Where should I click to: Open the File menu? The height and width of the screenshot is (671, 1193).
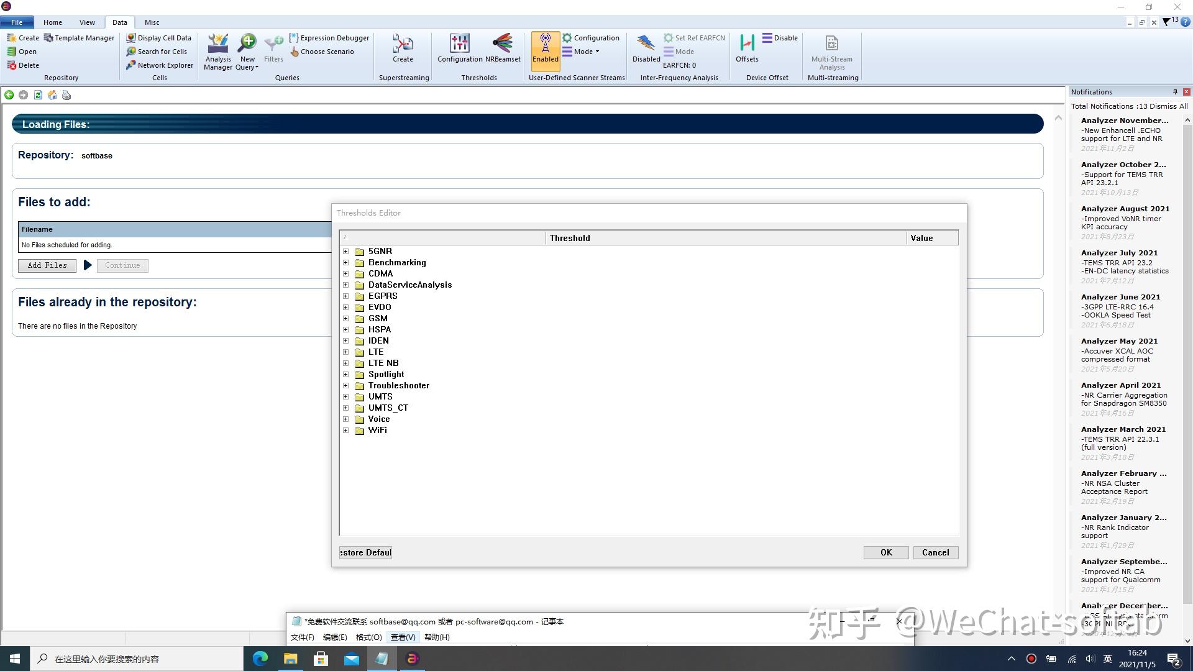point(17,22)
